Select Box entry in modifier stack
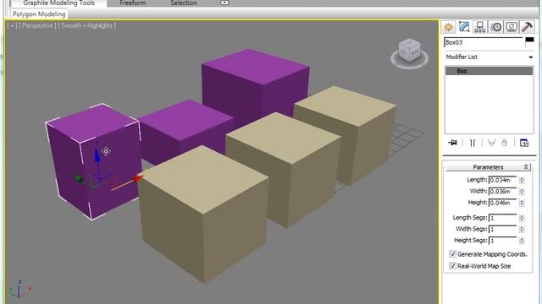 [489, 71]
